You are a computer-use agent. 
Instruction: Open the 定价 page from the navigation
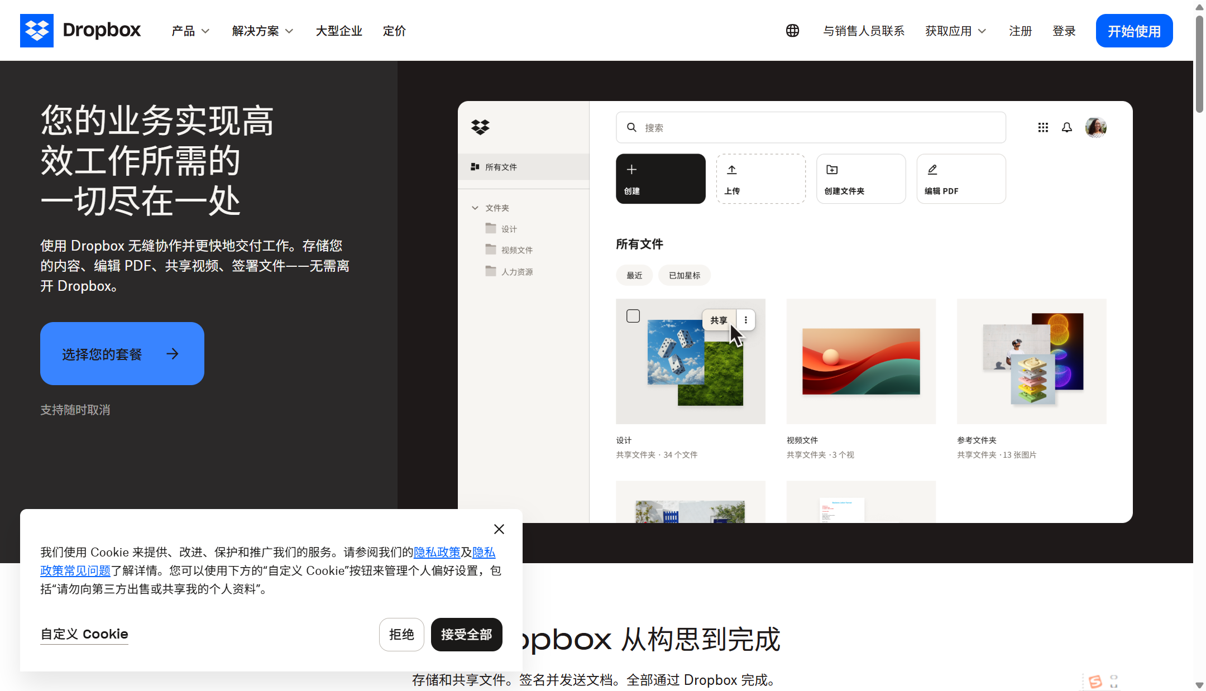point(394,31)
